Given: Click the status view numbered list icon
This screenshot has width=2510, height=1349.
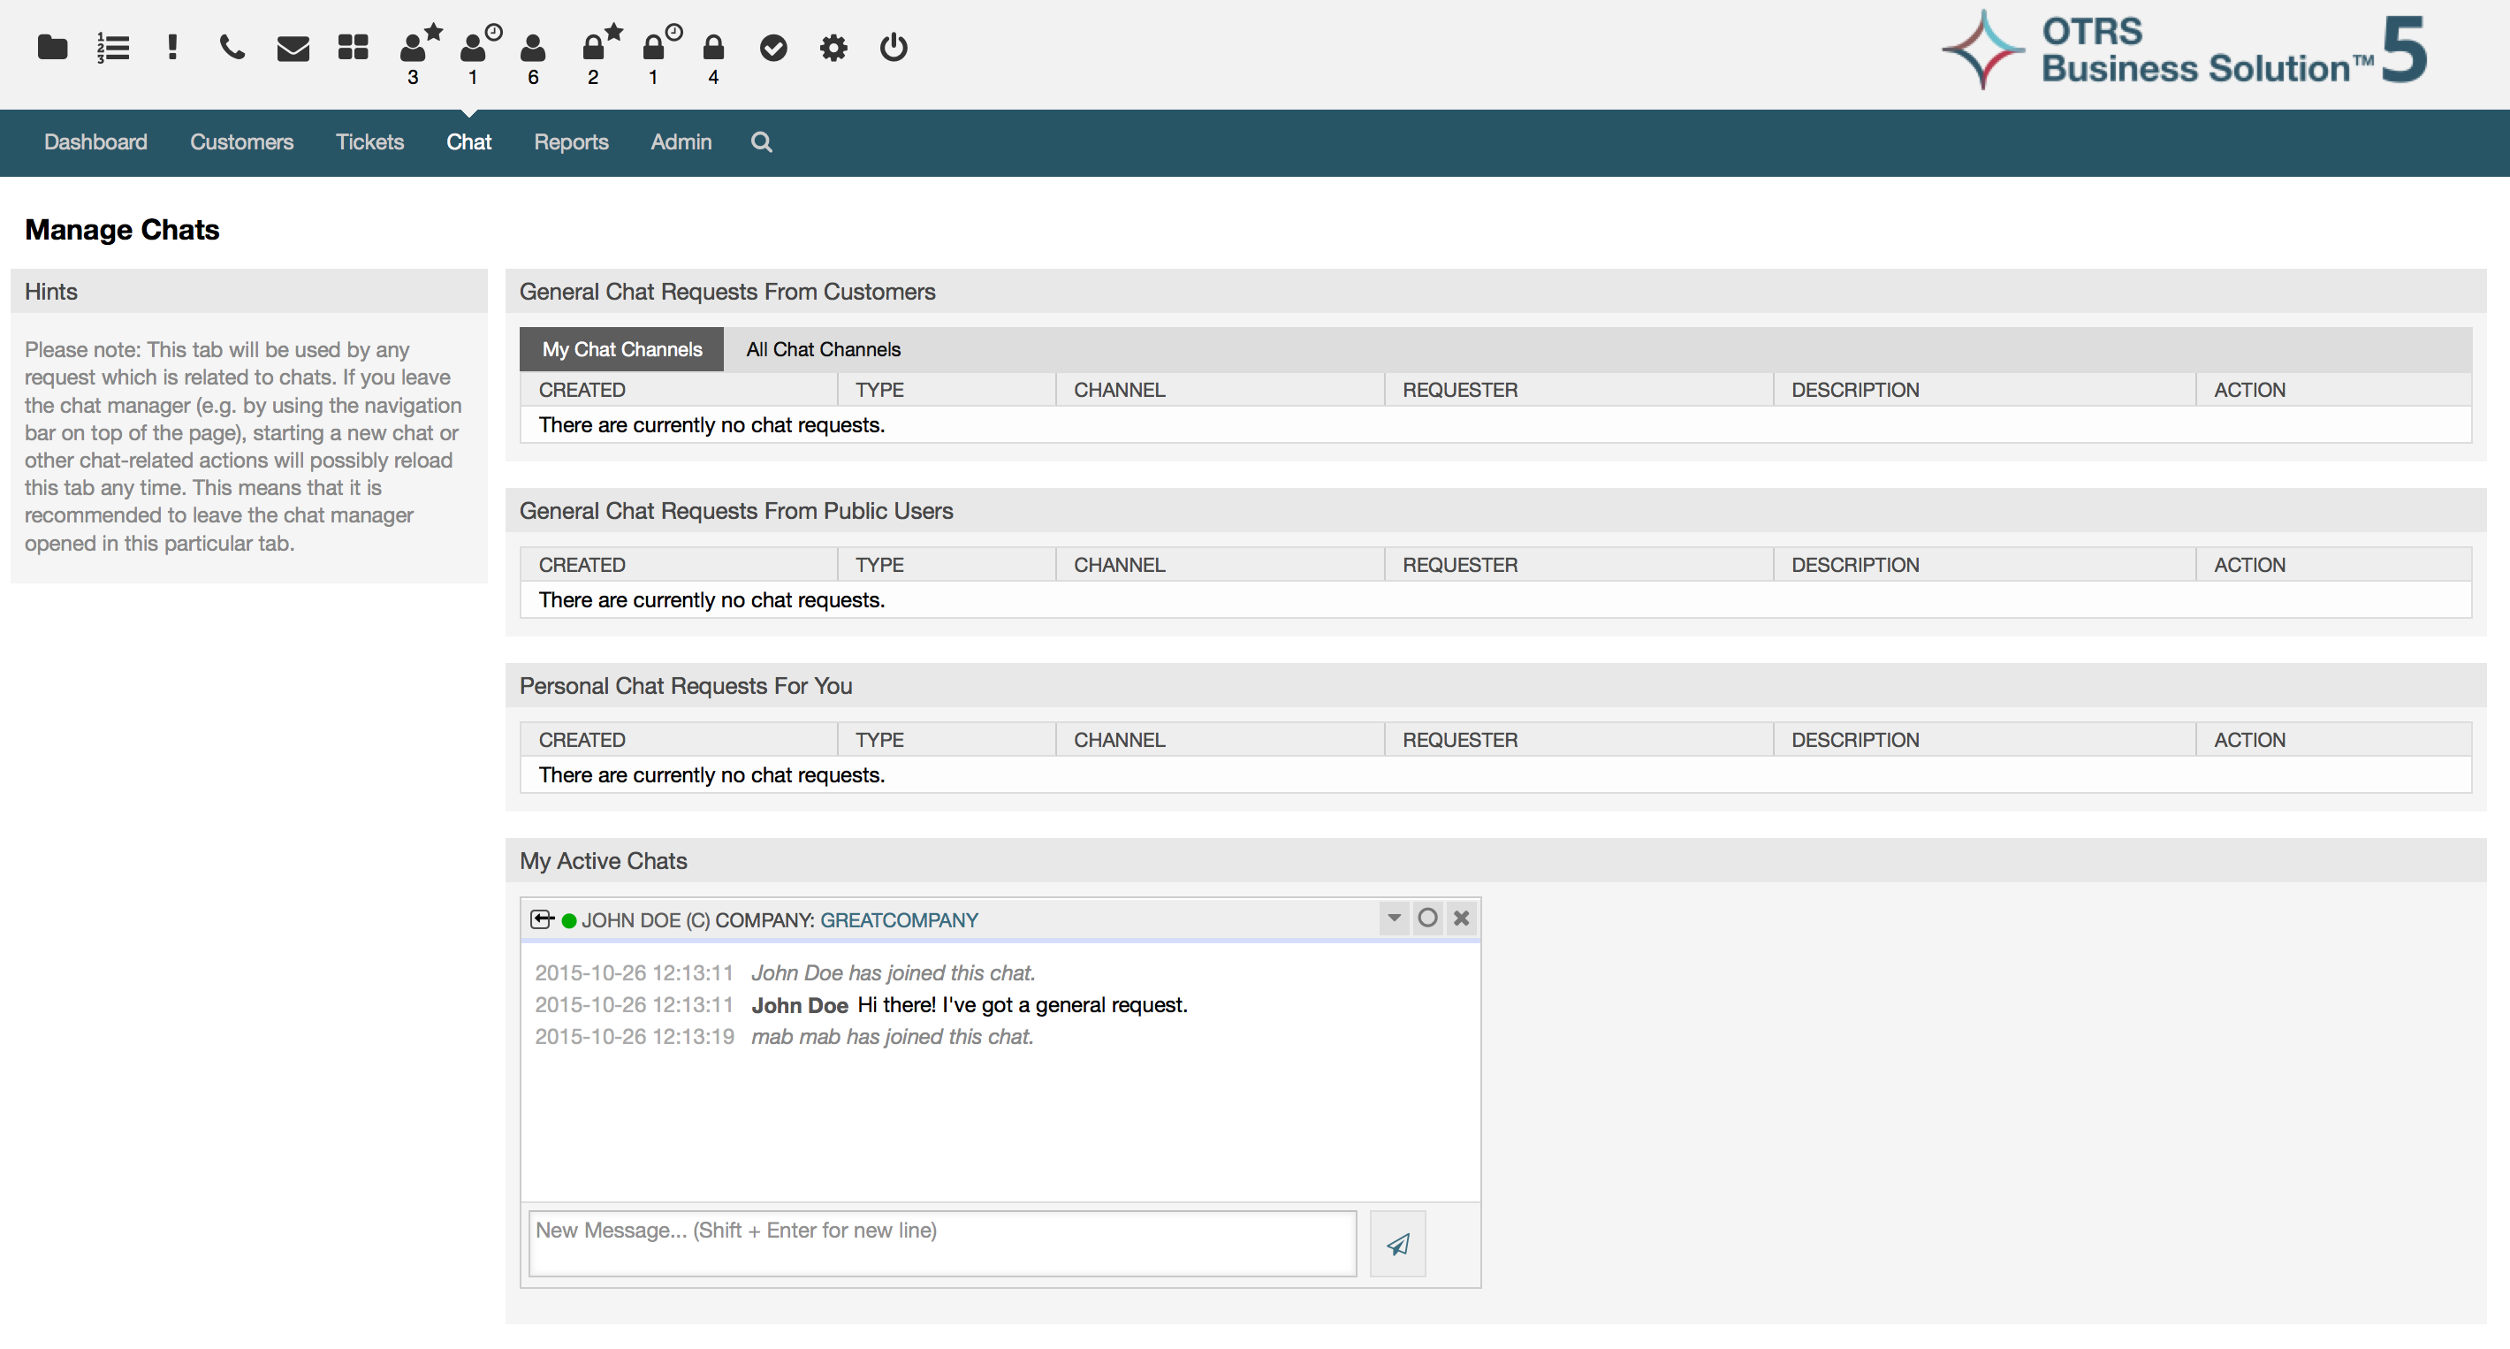Looking at the screenshot, I should click(x=113, y=47).
